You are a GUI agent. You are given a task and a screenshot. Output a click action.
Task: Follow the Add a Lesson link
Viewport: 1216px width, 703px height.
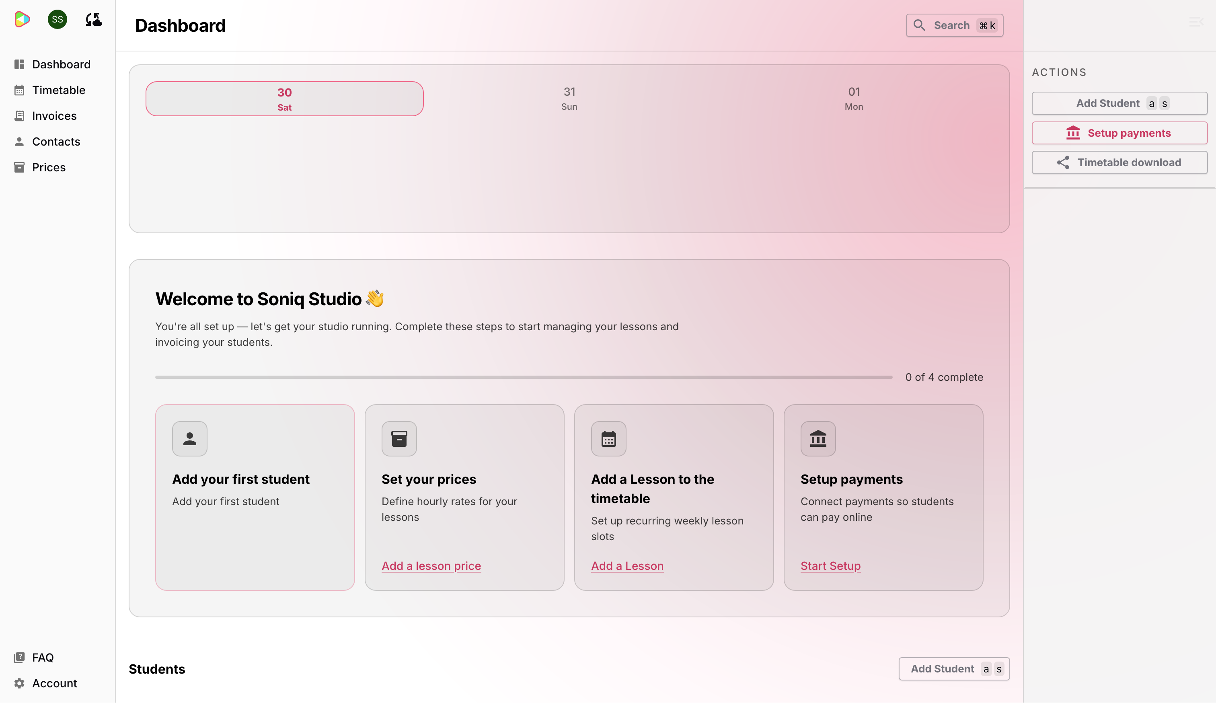click(627, 565)
